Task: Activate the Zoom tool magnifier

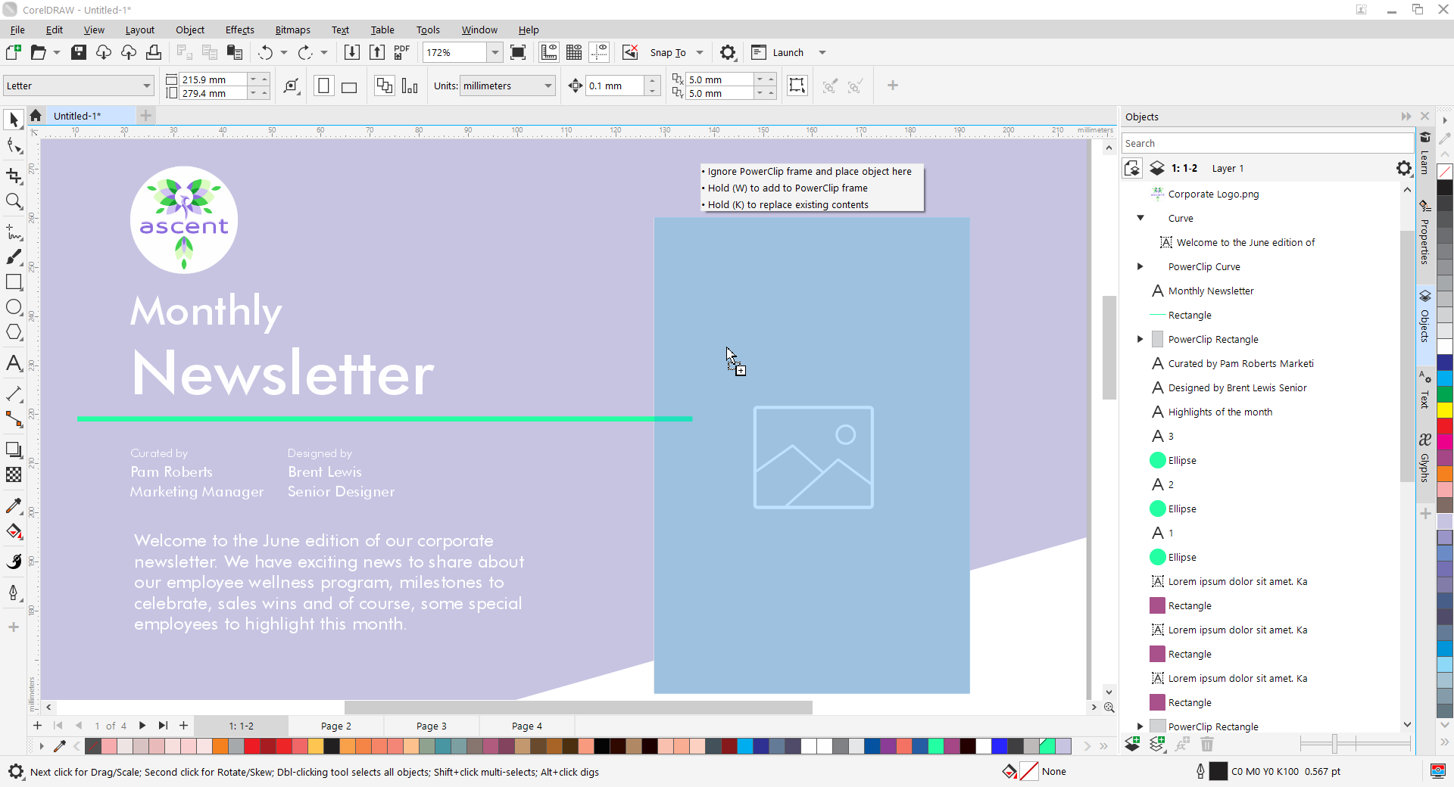Action: coord(14,201)
